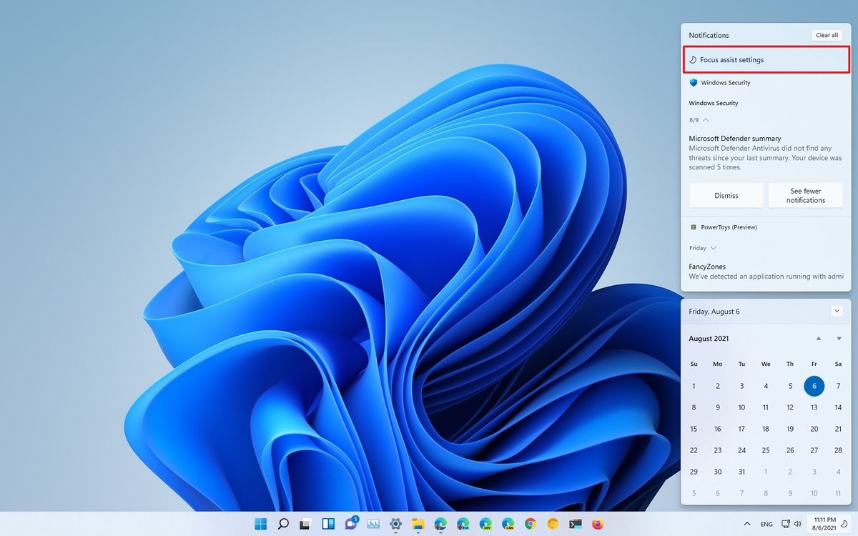
Task: Open Focus assist settings
Action: 731,59
